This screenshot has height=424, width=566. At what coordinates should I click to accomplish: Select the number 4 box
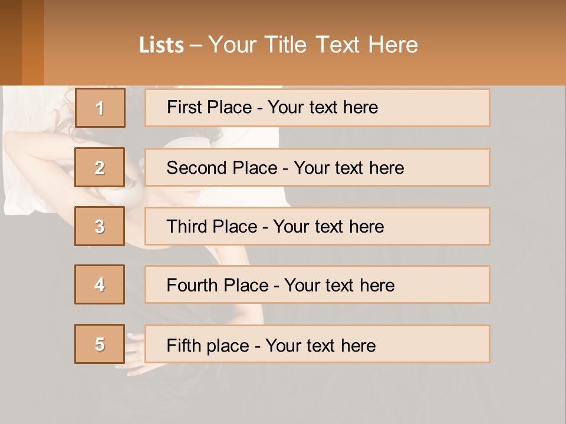coord(100,284)
